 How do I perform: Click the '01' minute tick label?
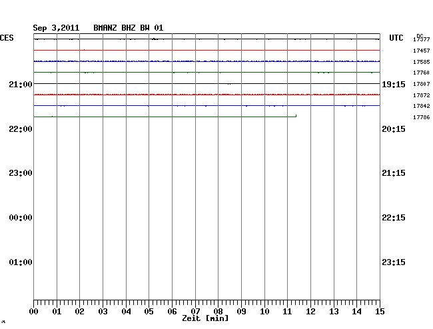click(x=57, y=312)
